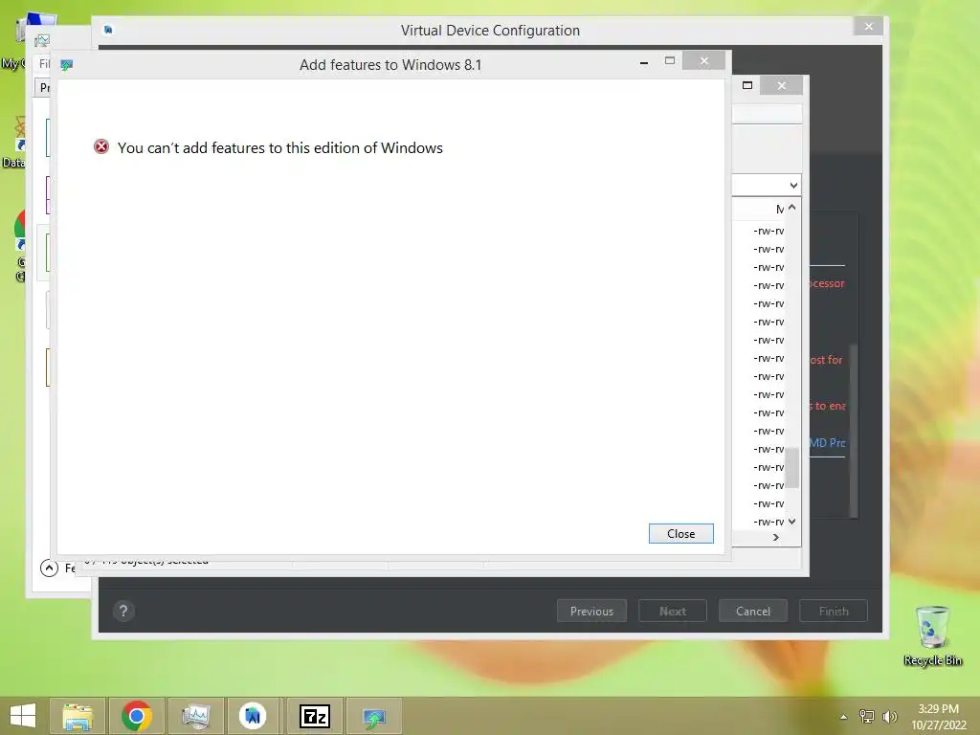Click the Add features dialog title icon

pyautogui.click(x=67, y=64)
